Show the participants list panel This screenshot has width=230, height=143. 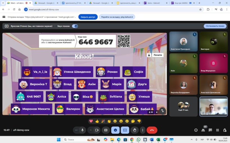(x=203, y=130)
